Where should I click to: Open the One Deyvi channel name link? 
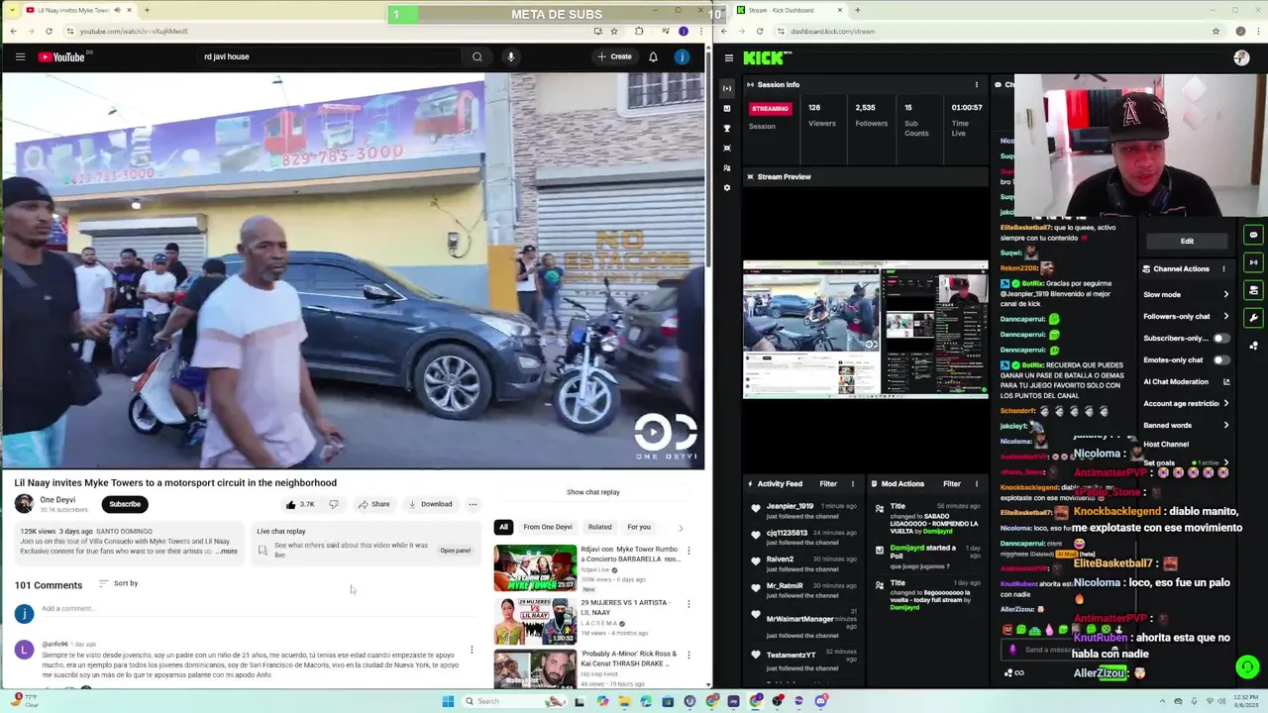57,500
